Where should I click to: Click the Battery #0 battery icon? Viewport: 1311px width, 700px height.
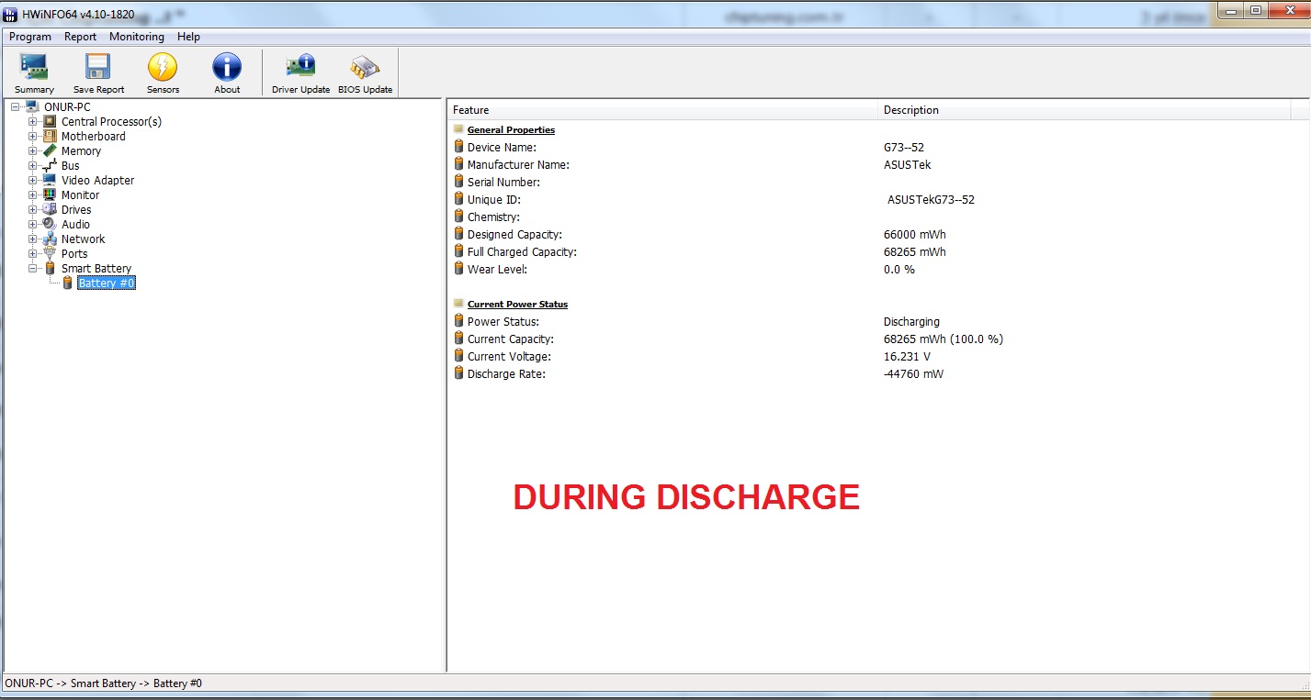coord(67,283)
